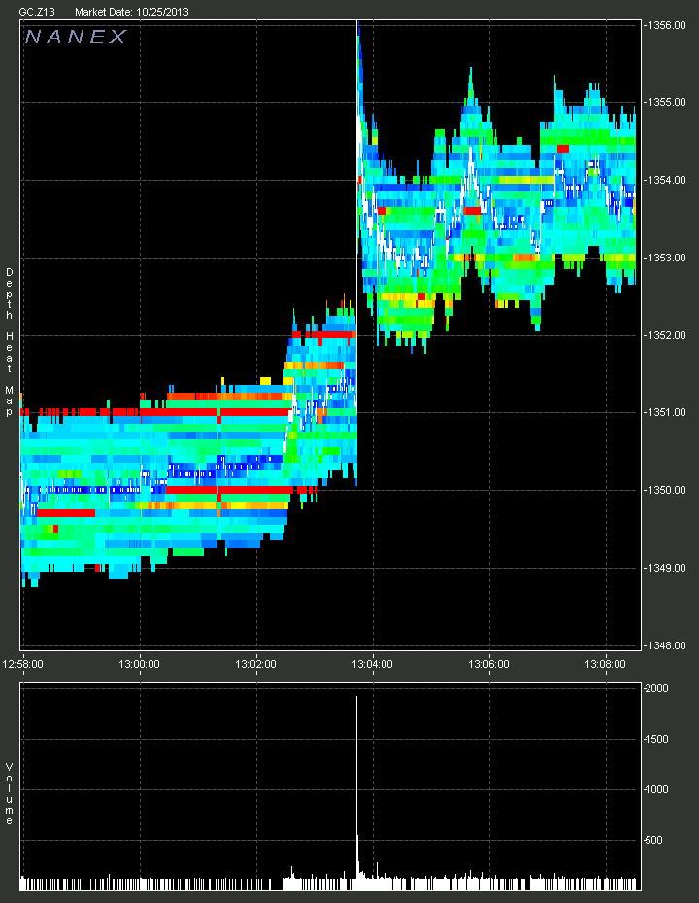Image resolution: width=699 pixels, height=903 pixels.
Task: Click the 1348.00 price axis label
Action: click(666, 645)
